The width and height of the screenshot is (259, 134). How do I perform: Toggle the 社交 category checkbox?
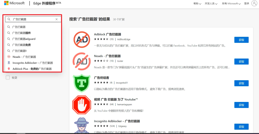tap(8, 77)
